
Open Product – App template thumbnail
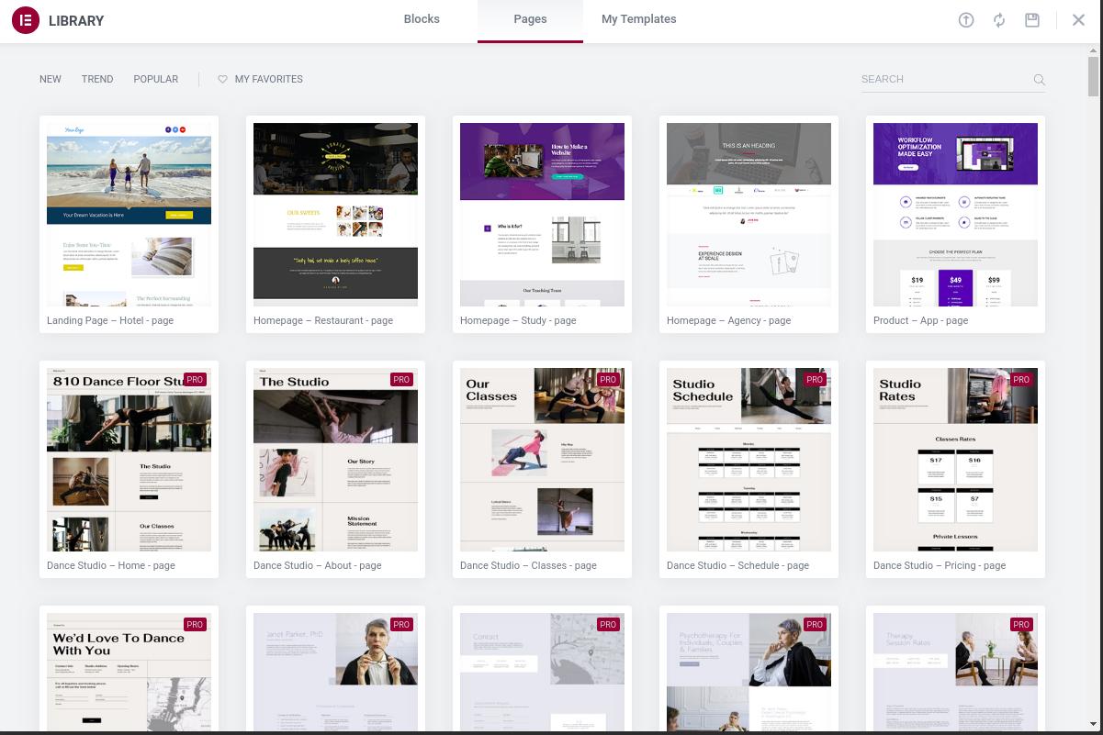click(x=955, y=215)
